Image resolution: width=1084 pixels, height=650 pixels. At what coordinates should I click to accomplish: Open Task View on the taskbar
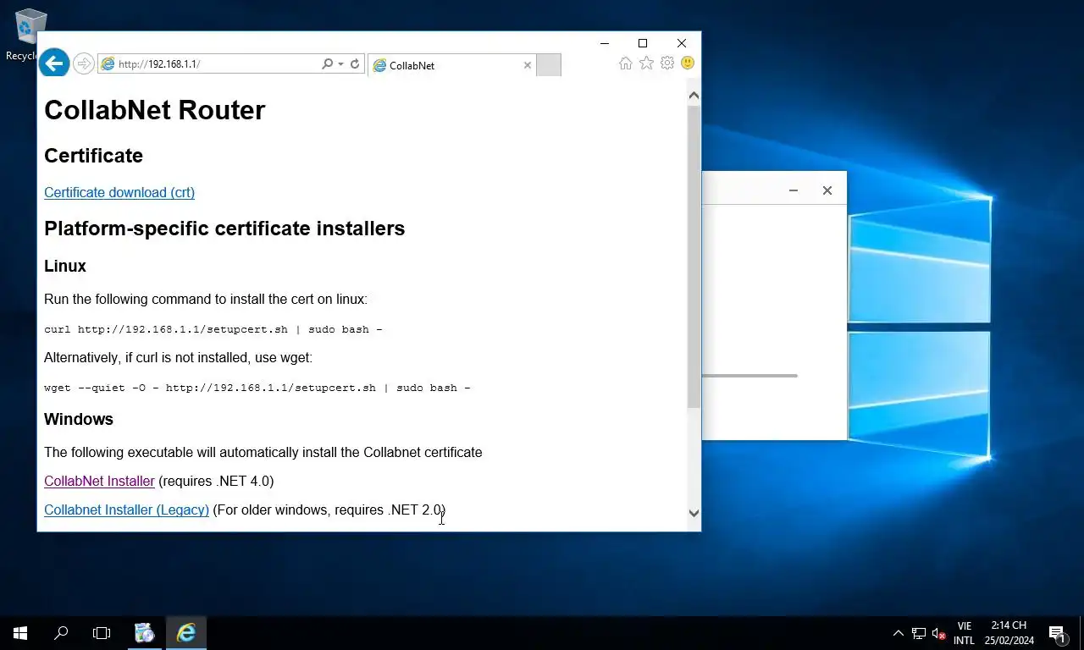pos(102,633)
